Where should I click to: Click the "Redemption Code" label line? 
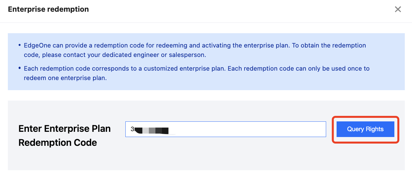(x=57, y=143)
